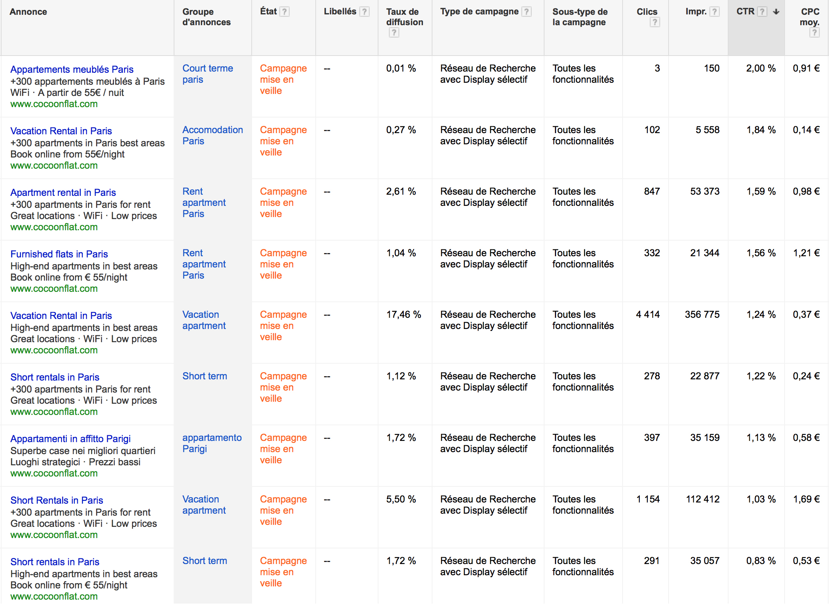Open ad 'Appartamenti in affitto Parigi'
This screenshot has width=829, height=606.
tap(70, 439)
